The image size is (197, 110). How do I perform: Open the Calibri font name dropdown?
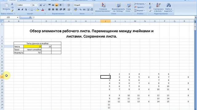[31, 5]
